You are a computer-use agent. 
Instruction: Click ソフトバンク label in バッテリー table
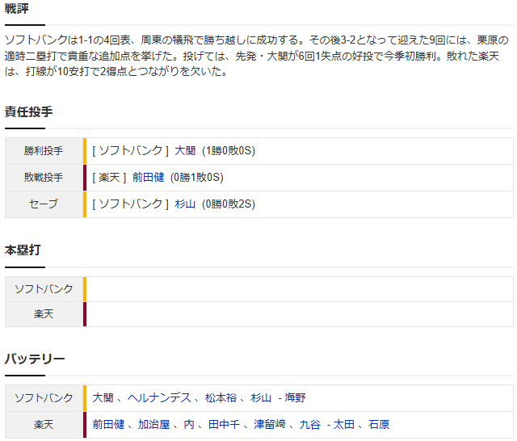[44, 397]
